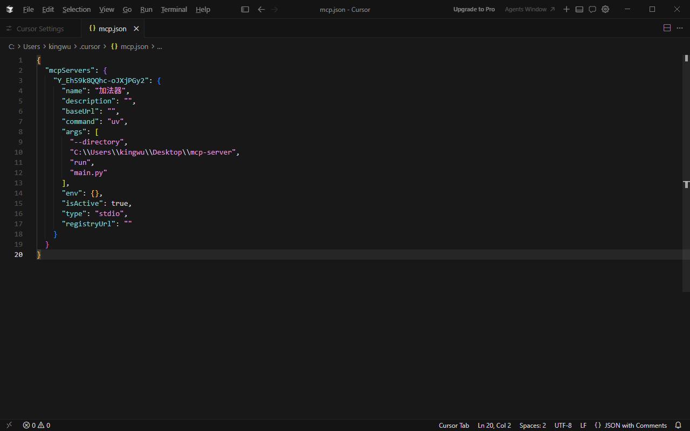The height and width of the screenshot is (431, 690).
Task: Click the braces language mode icon
Action: pos(598,425)
